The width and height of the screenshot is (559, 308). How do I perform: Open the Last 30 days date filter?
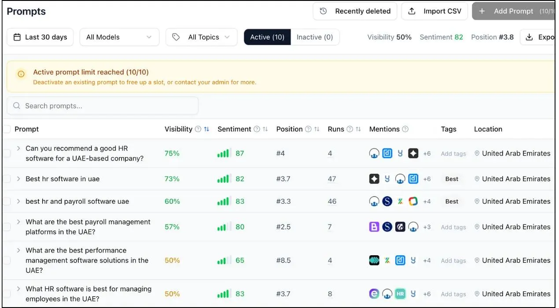(40, 37)
